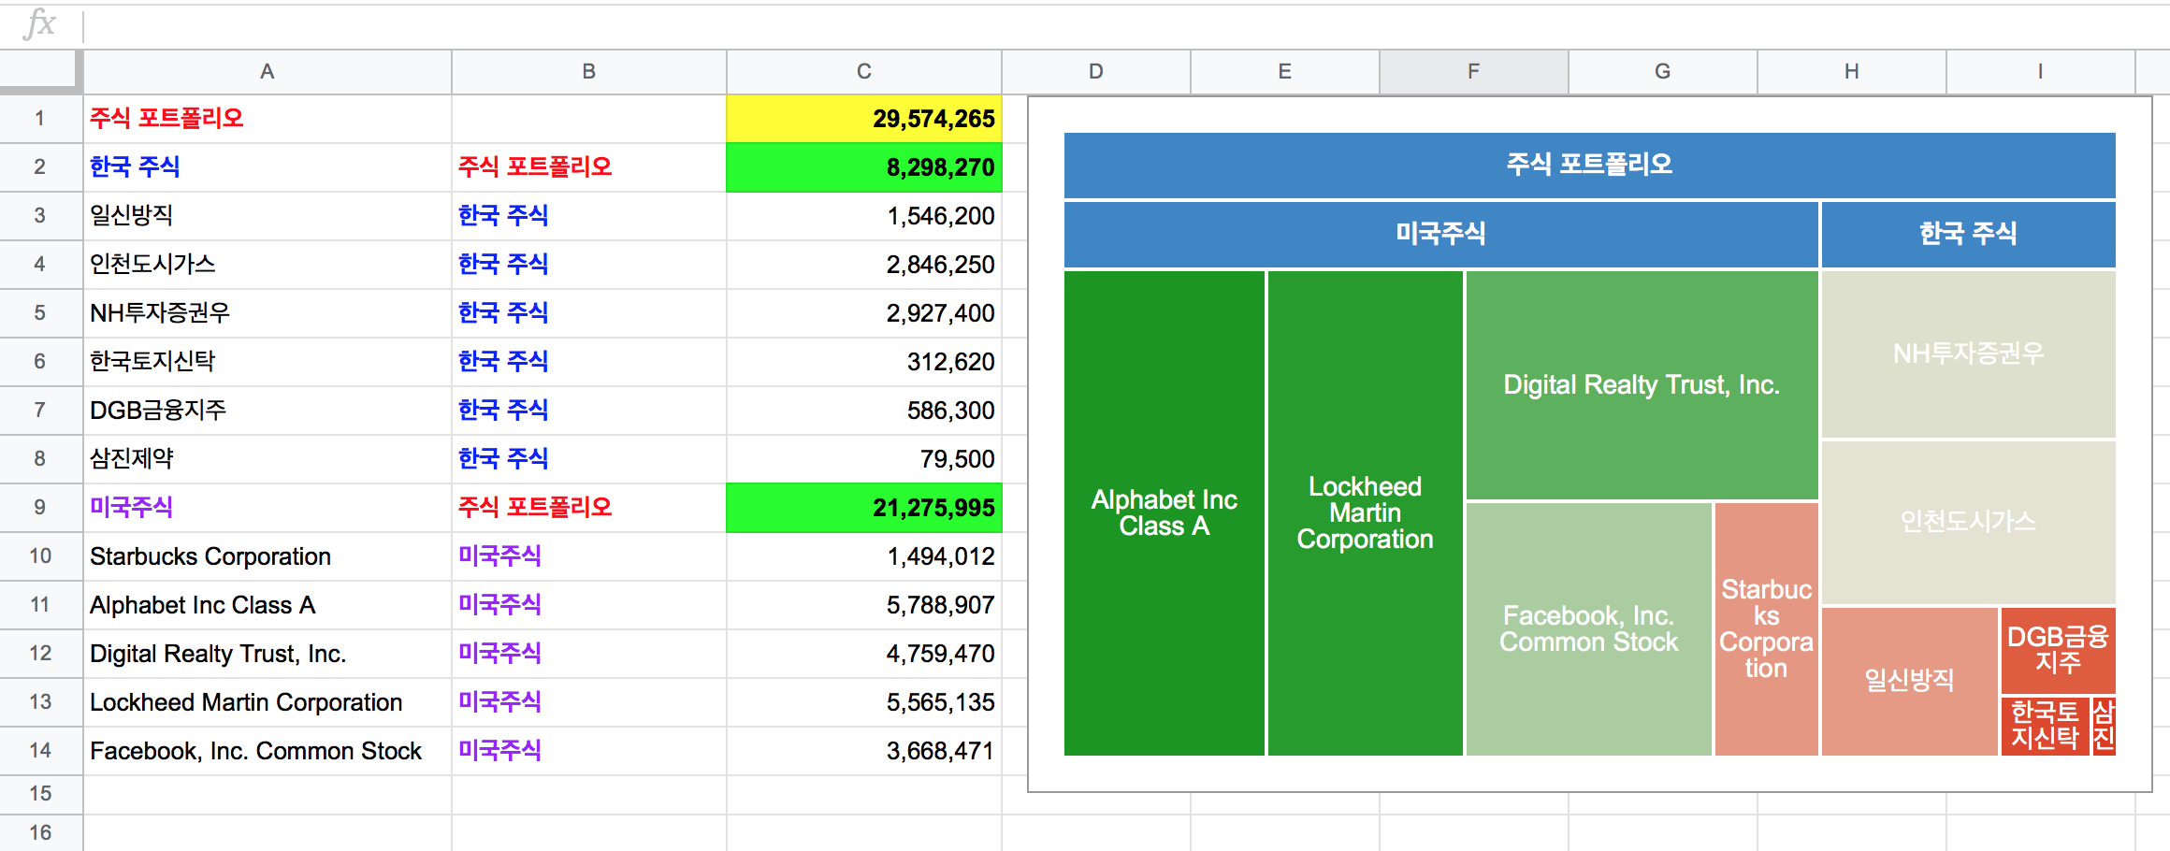Select value cell 1,546,200
The width and height of the screenshot is (2170, 851).
tap(864, 216)
